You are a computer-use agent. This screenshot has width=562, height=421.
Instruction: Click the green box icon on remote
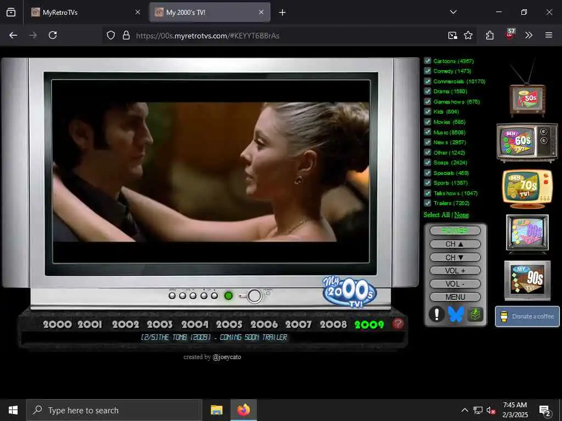coord(475,314)
